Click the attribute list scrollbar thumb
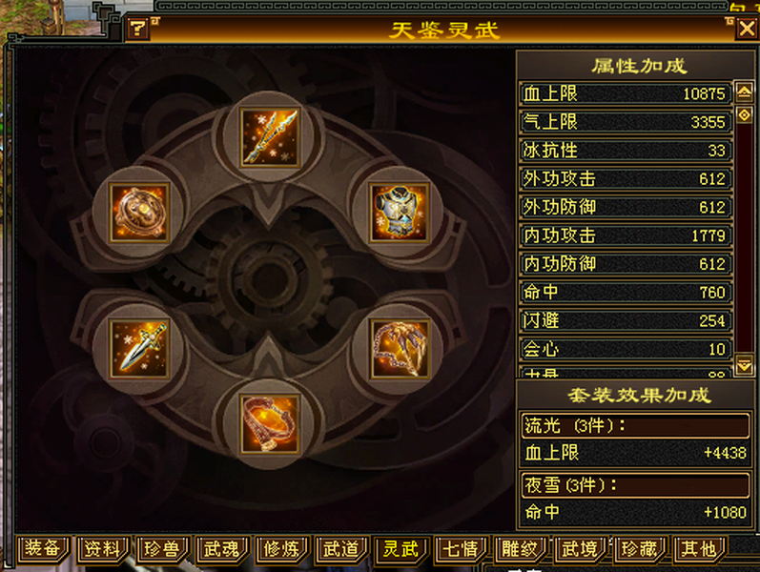Viewport: 760px width, 572px height. (x=745, y=115)
